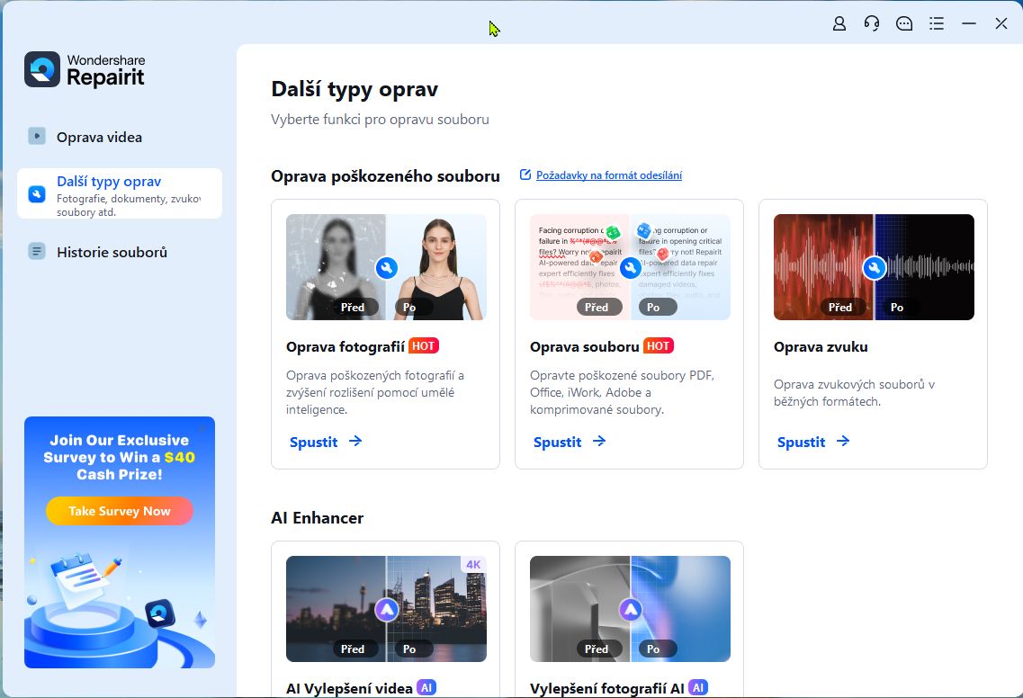
Task: Launch Oprava souboru via Spustit
Action: 559,442
